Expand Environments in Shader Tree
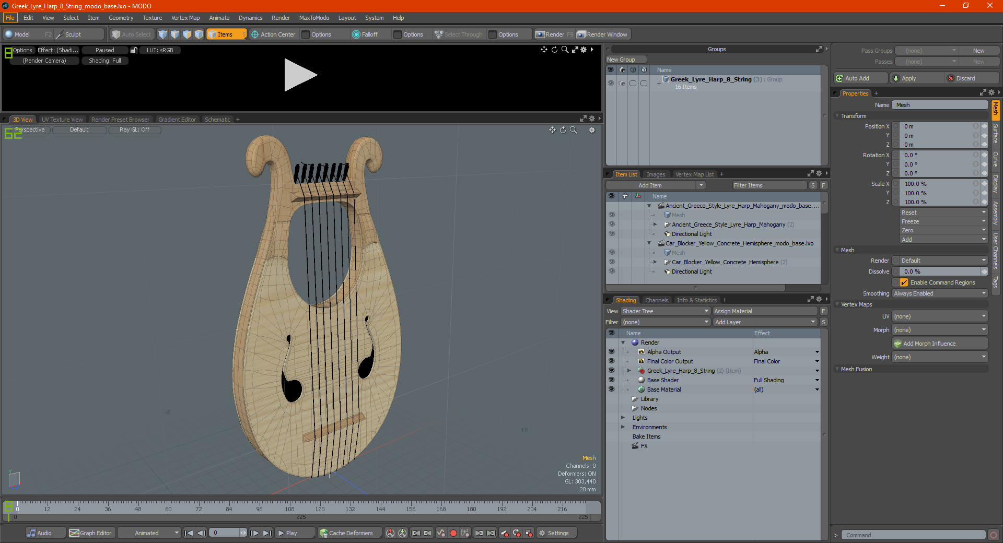 pyautogui.click(x=623, y=427)
